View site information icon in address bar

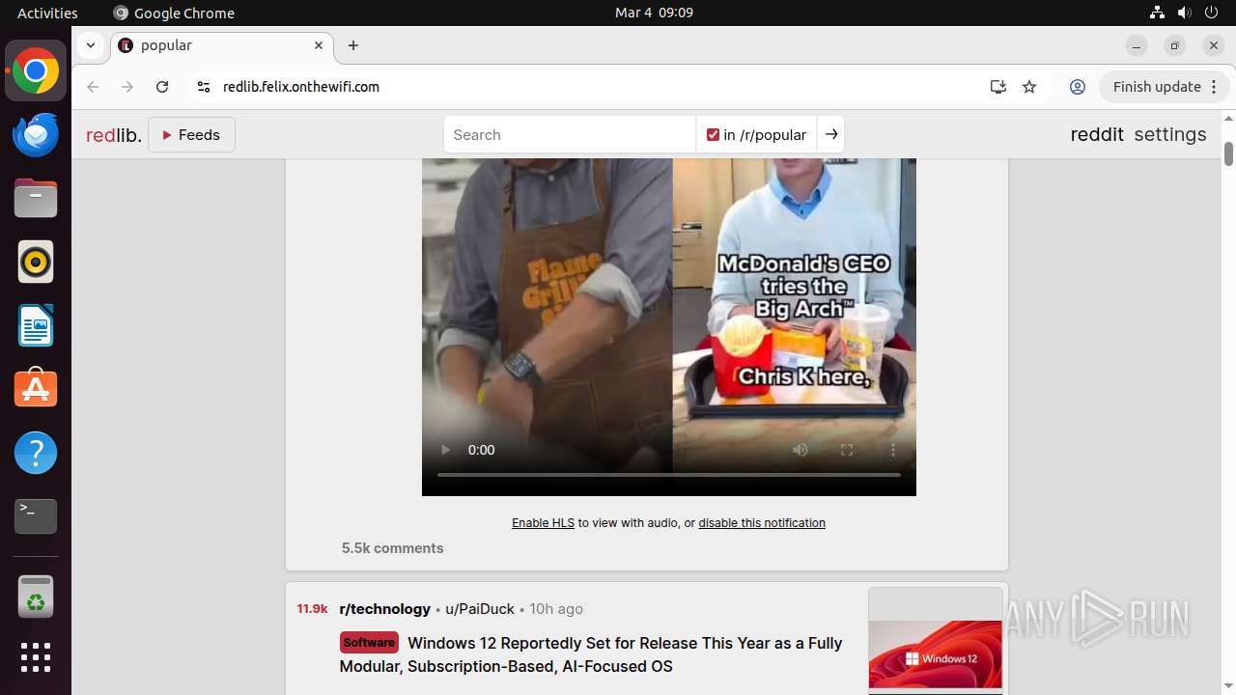coord(203,87)
